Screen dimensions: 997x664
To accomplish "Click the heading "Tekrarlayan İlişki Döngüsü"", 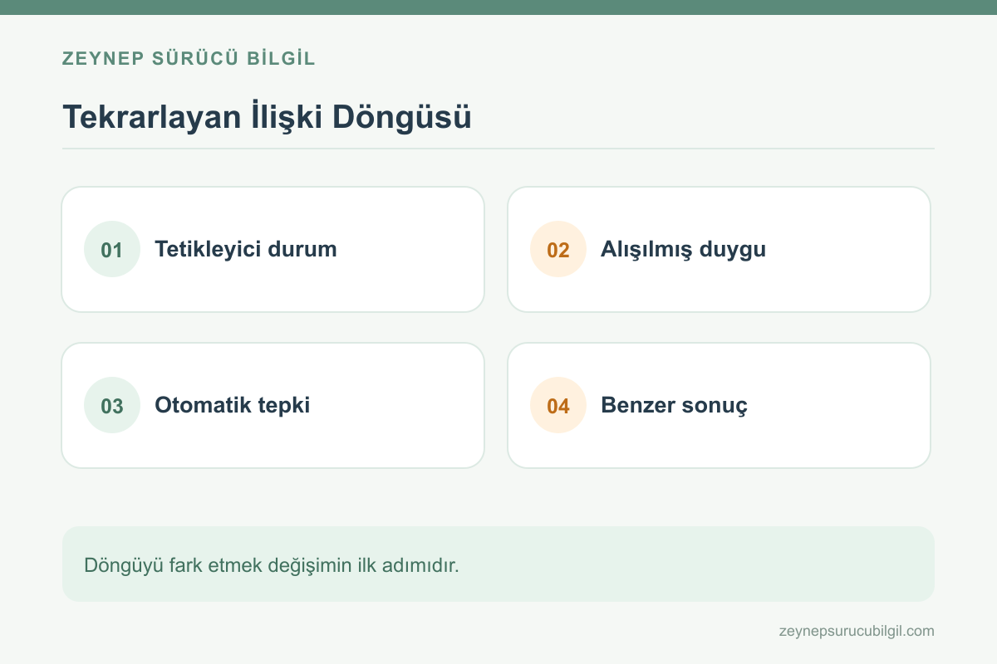I will click(x=268, y=117).
